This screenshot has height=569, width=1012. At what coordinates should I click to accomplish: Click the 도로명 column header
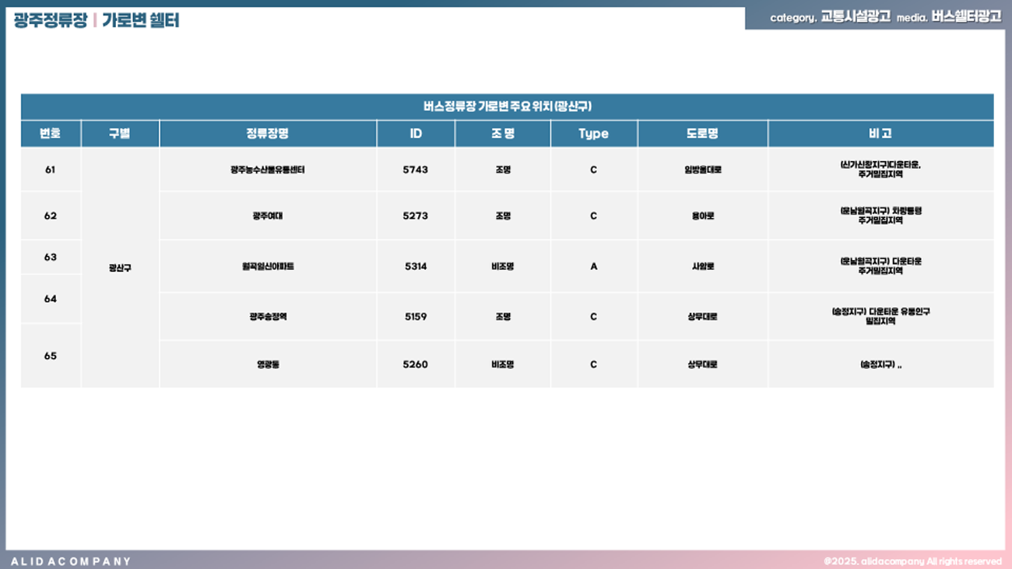coord(702,134)
